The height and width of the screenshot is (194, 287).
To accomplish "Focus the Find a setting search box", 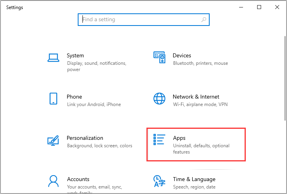I will pyautogui.click(x=144, y=20).
